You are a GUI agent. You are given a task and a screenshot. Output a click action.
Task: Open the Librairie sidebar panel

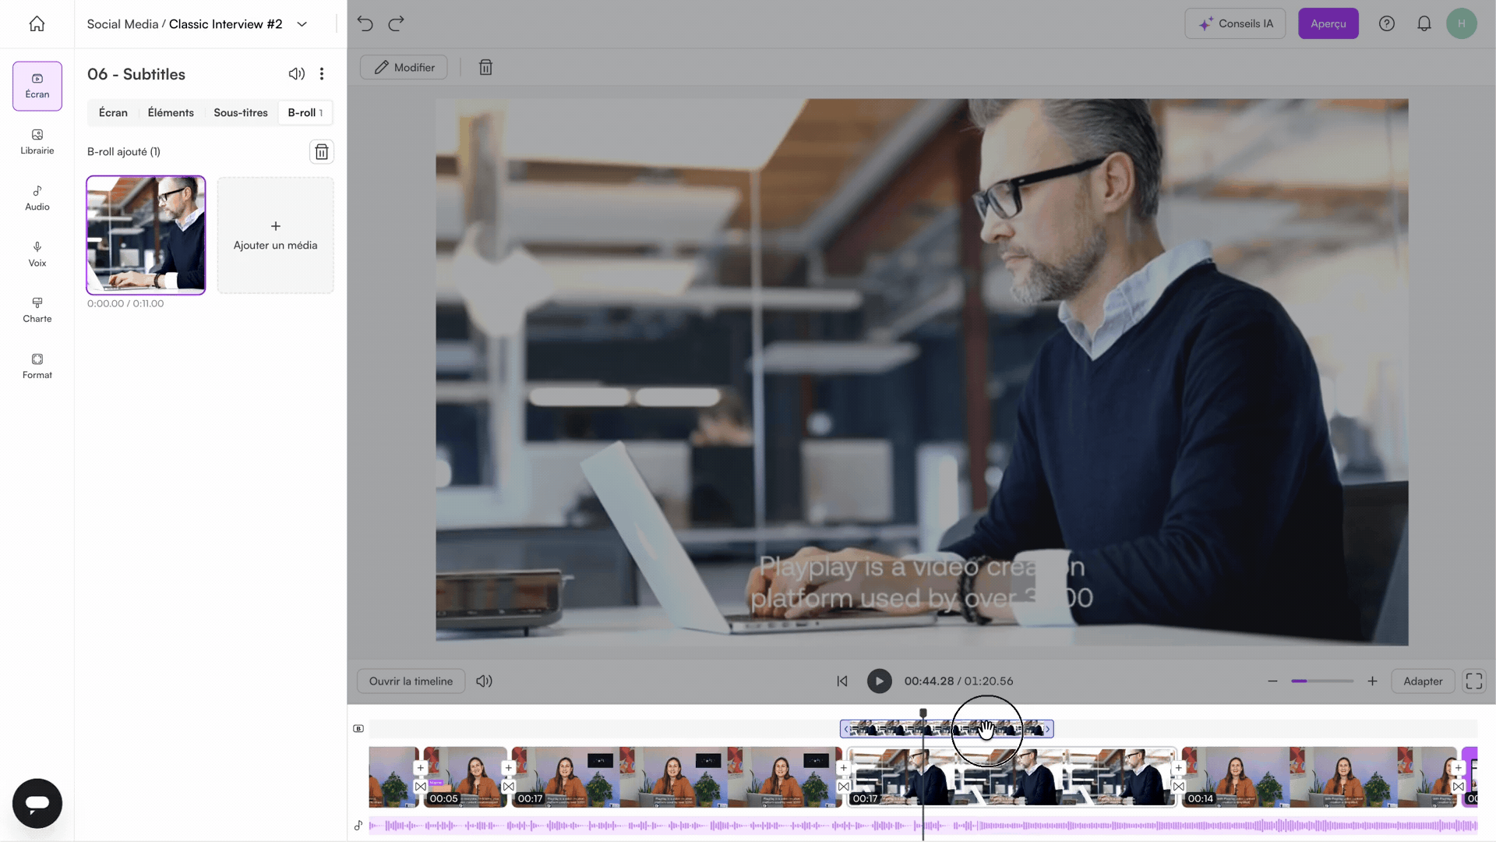pos(37,142)
